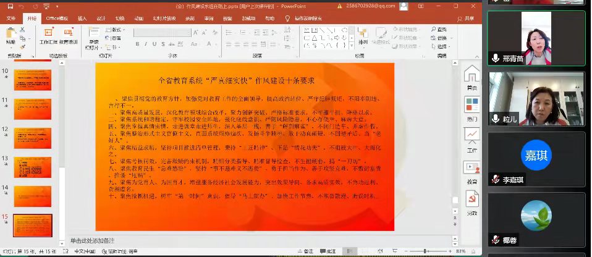Click the Increase Font Size icon
This screenshot has height=257, width=592.
[x=196, y=33]
